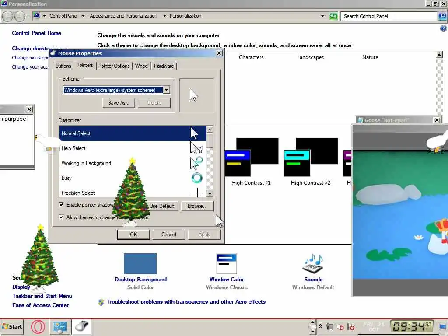Click the Search Control Panel magnifier

coord(442,16)
